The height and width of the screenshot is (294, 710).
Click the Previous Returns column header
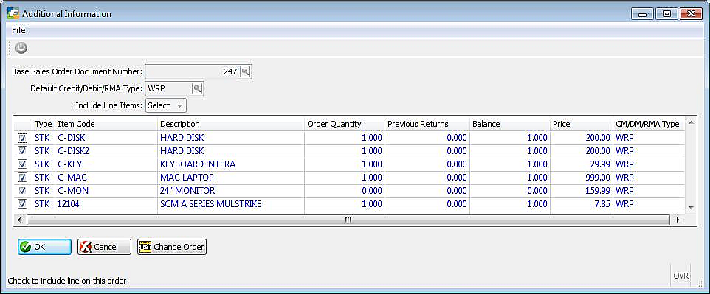tap(427, 124)
